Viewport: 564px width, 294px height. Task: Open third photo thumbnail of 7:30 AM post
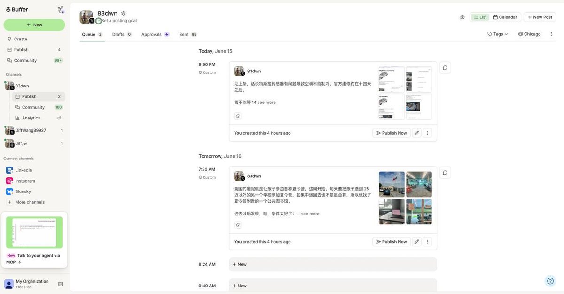point(392,212)
